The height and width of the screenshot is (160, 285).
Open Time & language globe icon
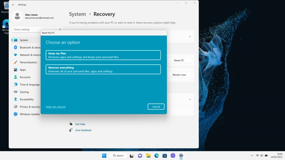point(15,85)
